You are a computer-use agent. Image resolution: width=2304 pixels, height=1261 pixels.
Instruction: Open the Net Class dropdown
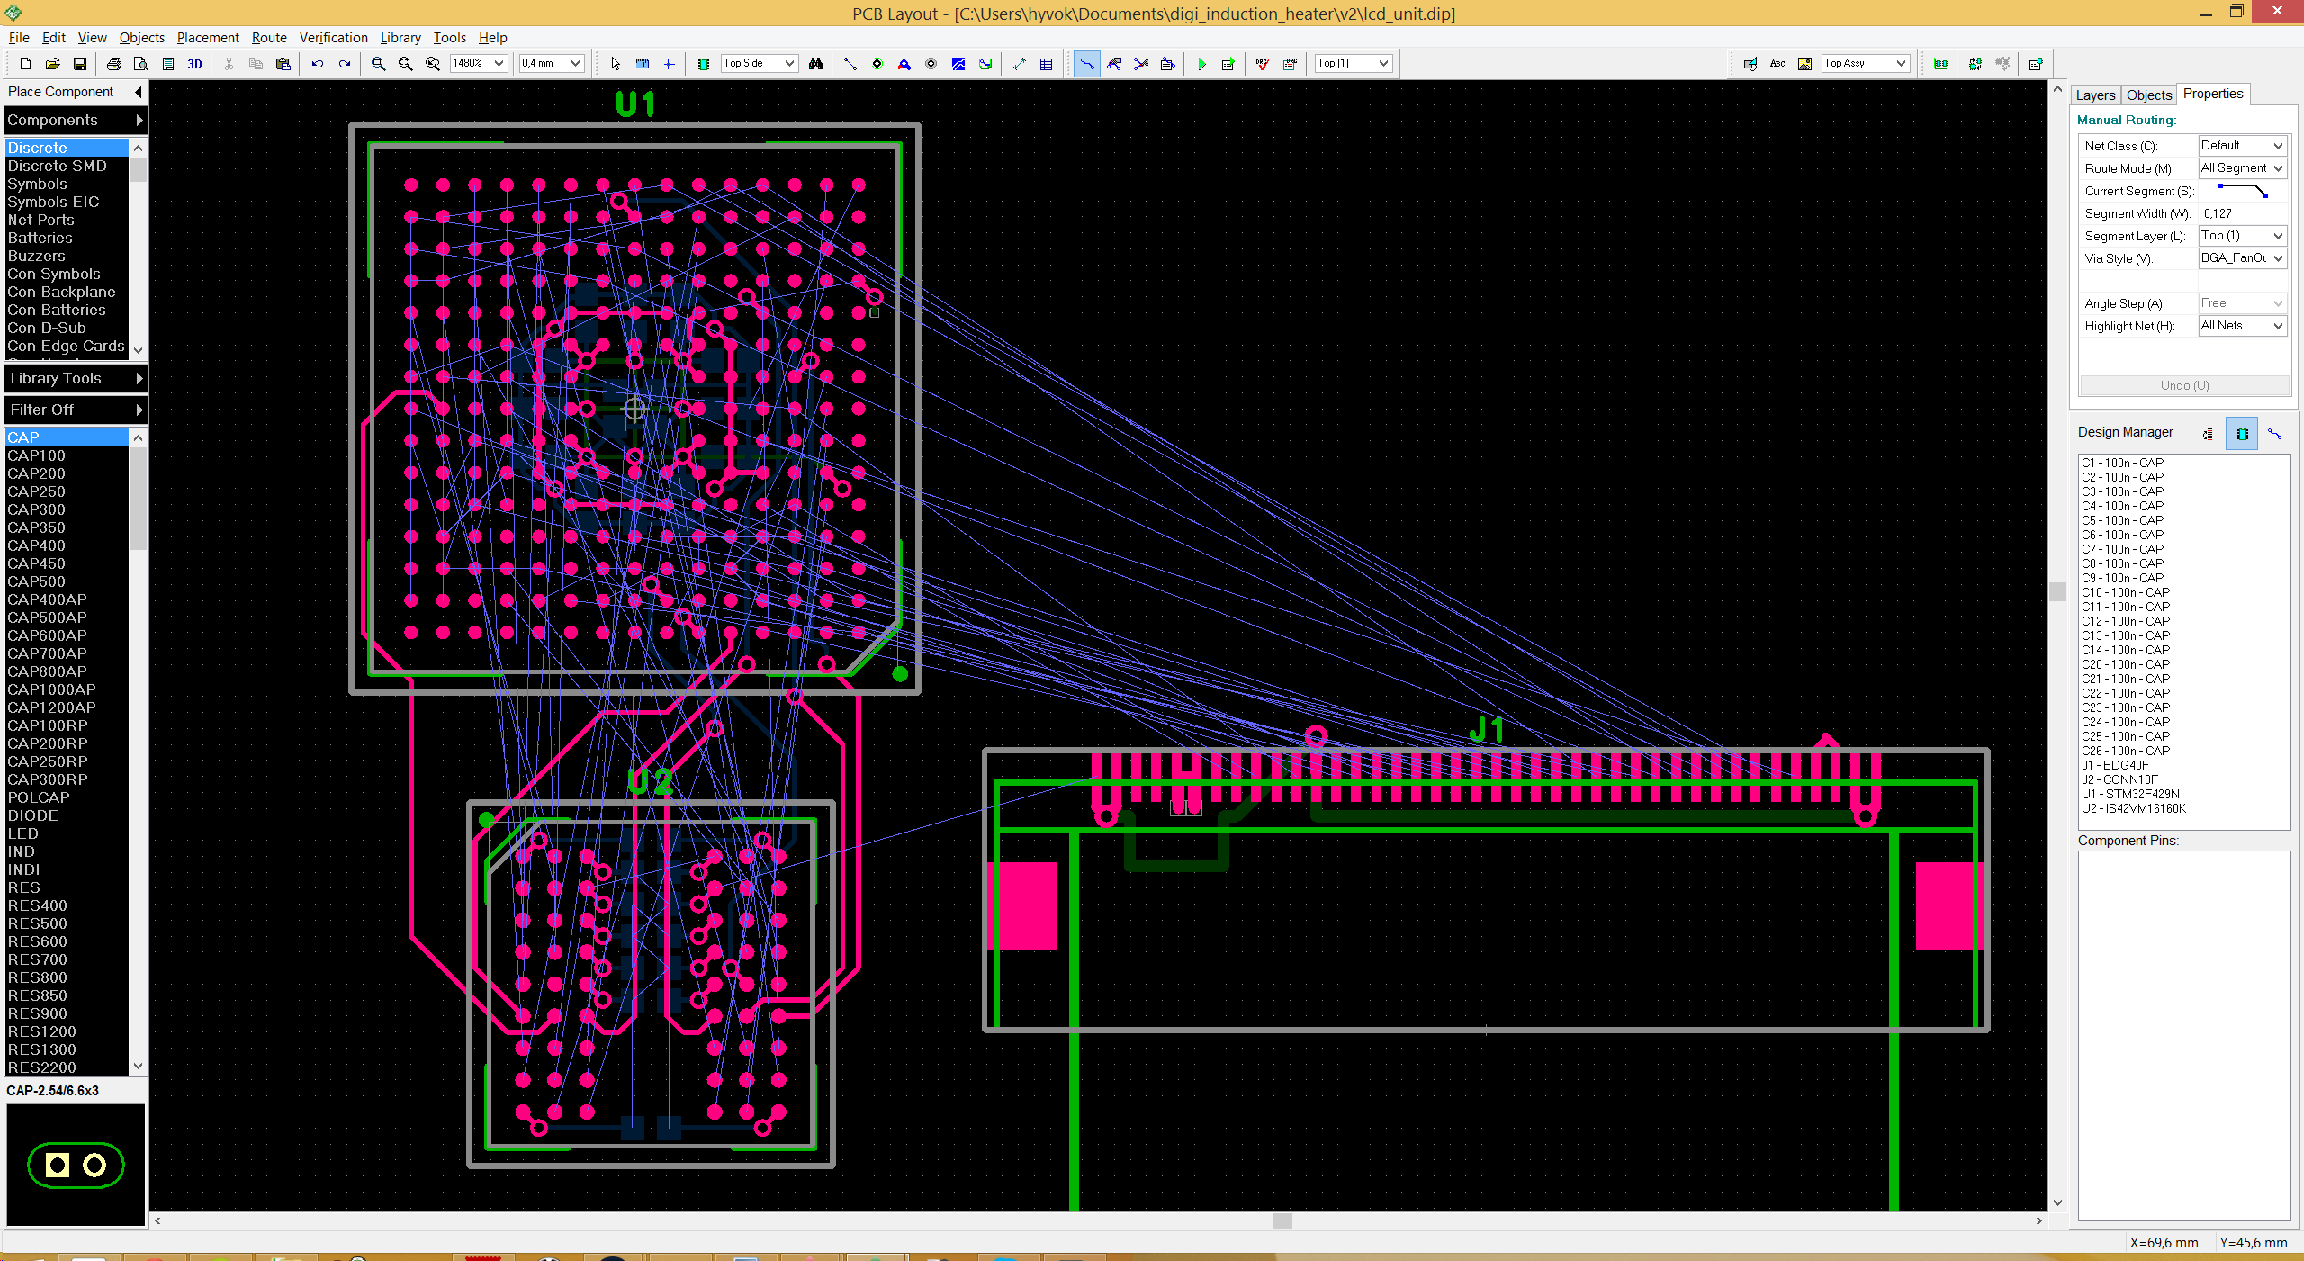tap(2242, 146)
